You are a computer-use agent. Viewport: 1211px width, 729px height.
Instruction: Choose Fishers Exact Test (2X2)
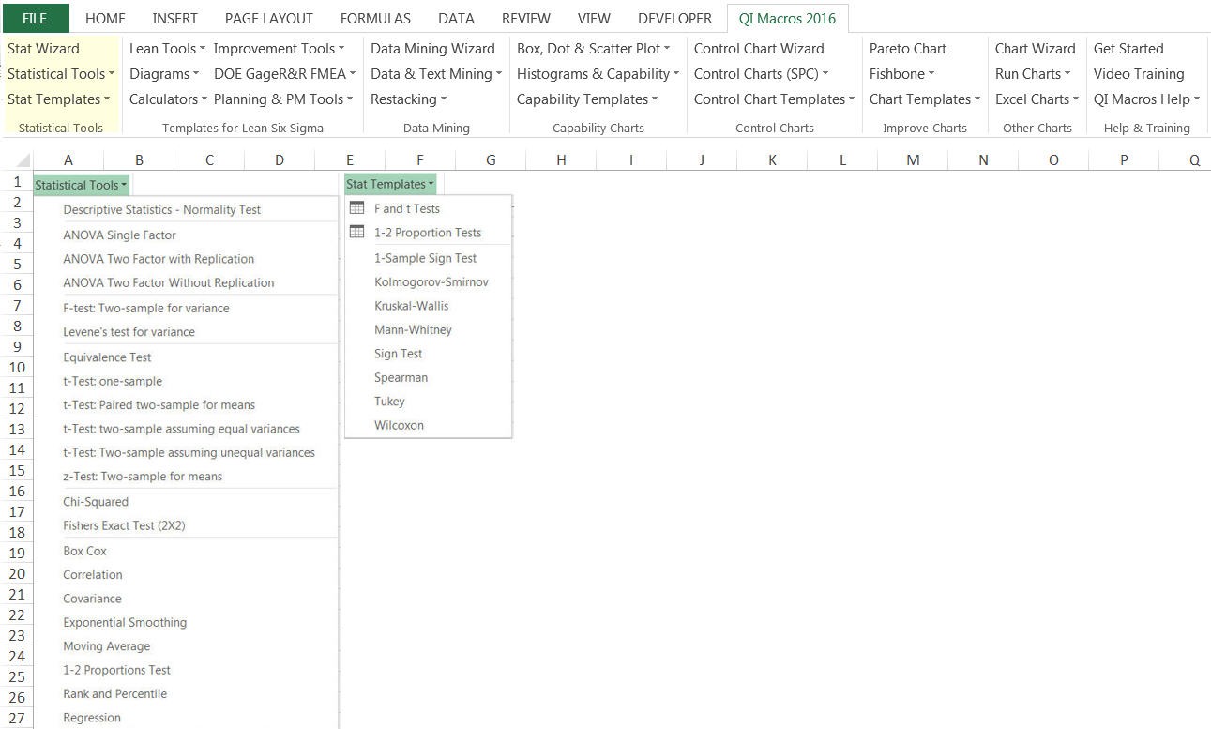[x=124, y=525]
